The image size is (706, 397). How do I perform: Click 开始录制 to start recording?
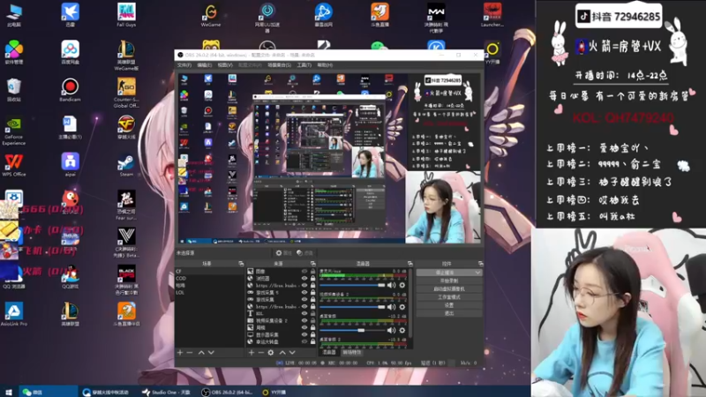click(449, 281)
